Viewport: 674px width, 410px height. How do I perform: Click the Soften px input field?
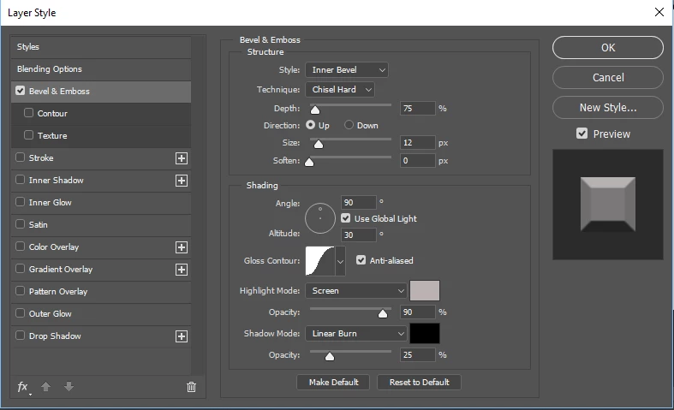click(x=417, y=161)
